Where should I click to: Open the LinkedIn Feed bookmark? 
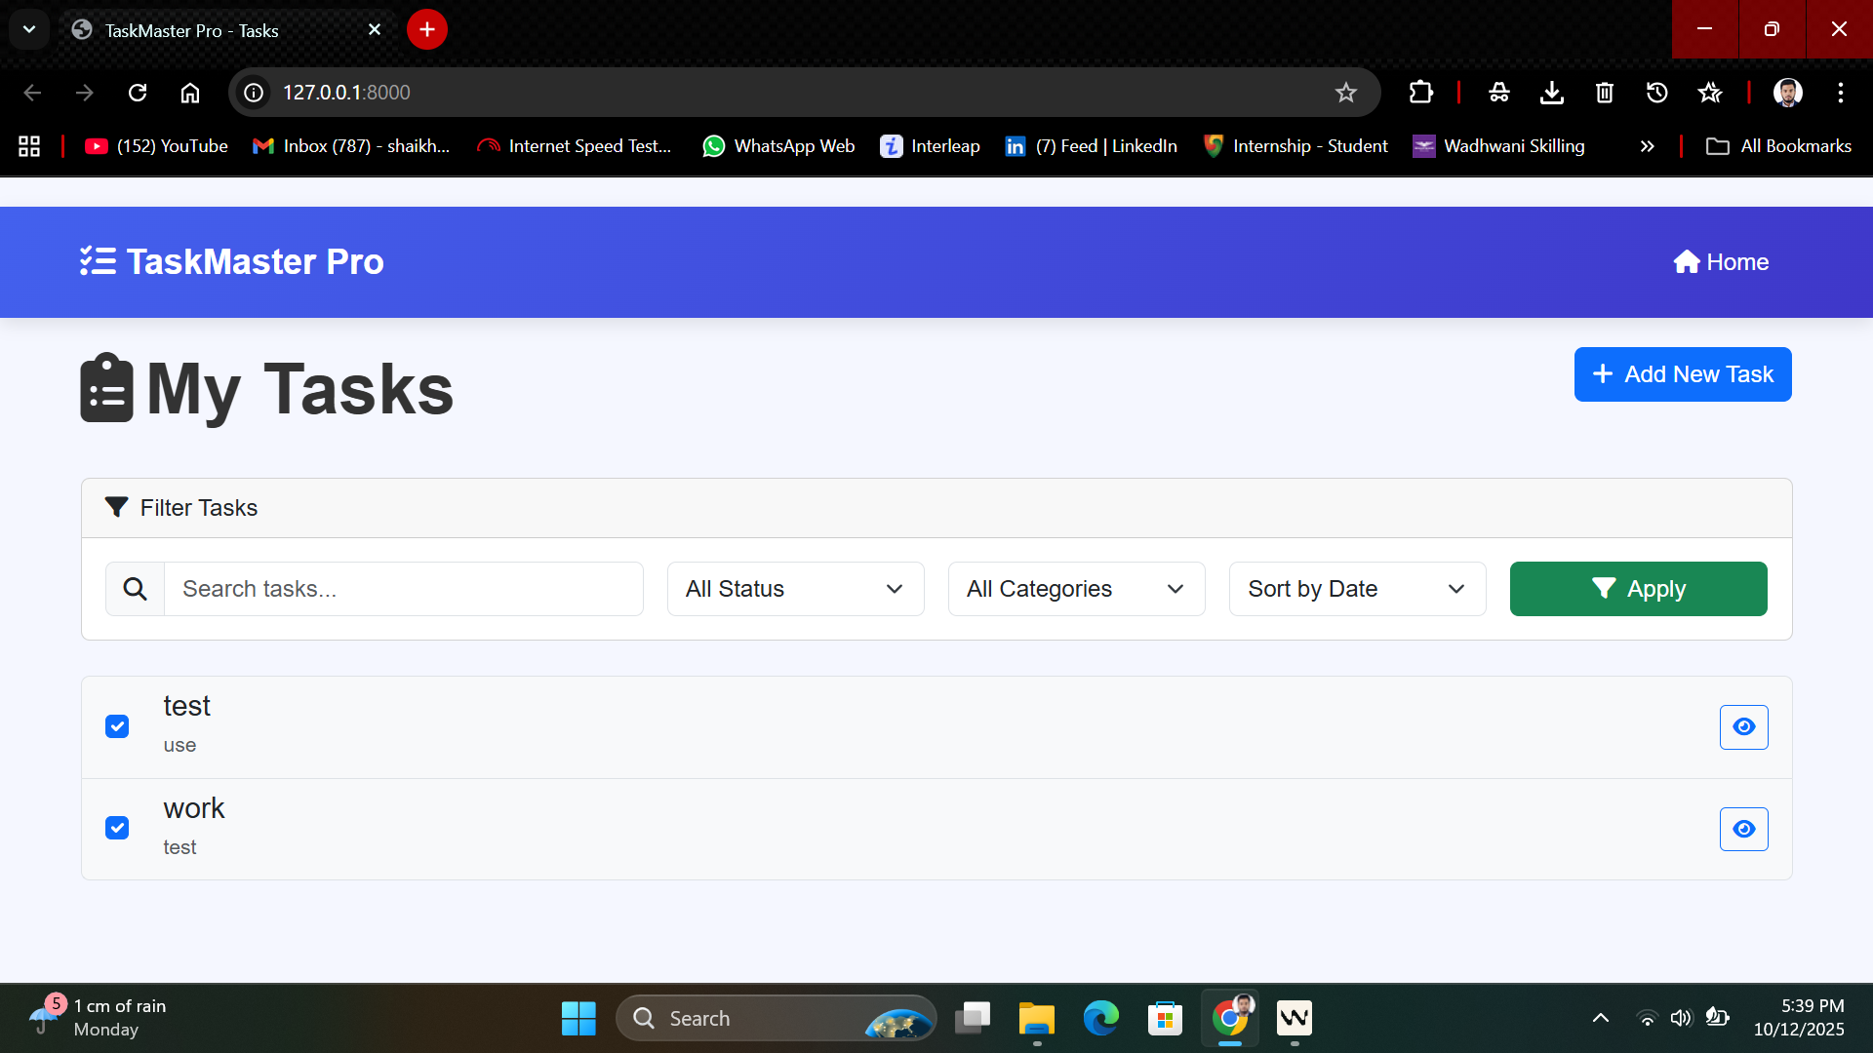tap(1091, 146)
